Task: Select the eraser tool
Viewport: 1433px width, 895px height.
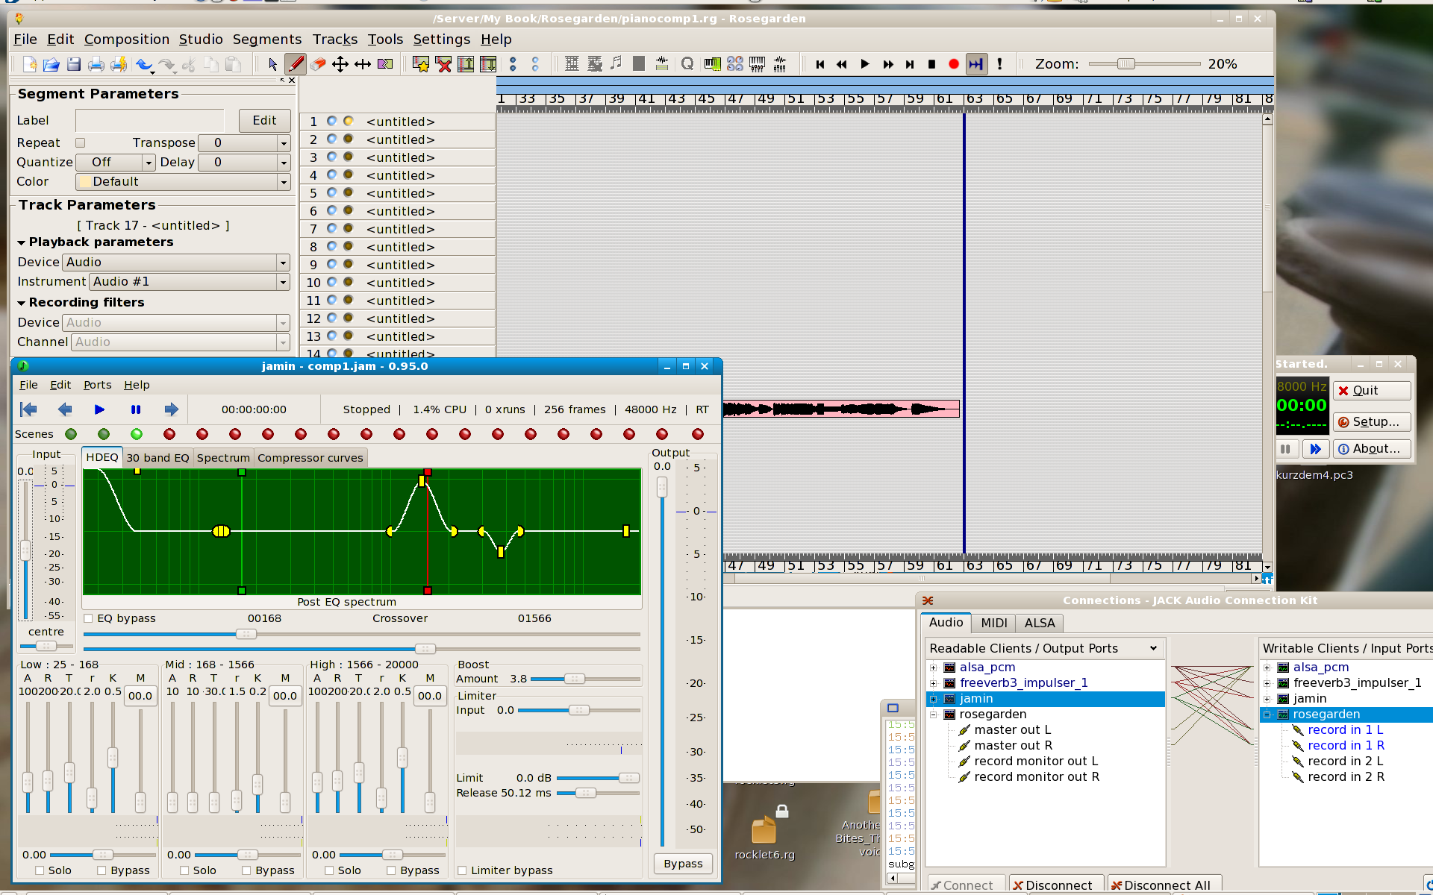Action: [x=318, y=65]
